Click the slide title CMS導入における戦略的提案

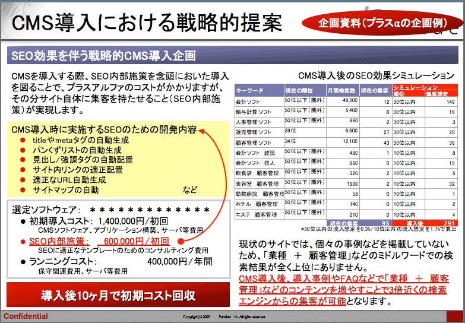pyautogui.click(x=147, y=23)
